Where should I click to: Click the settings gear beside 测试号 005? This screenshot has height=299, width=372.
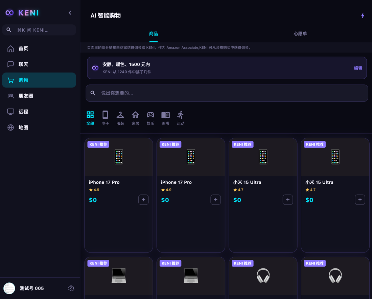[x=71, y=288]
